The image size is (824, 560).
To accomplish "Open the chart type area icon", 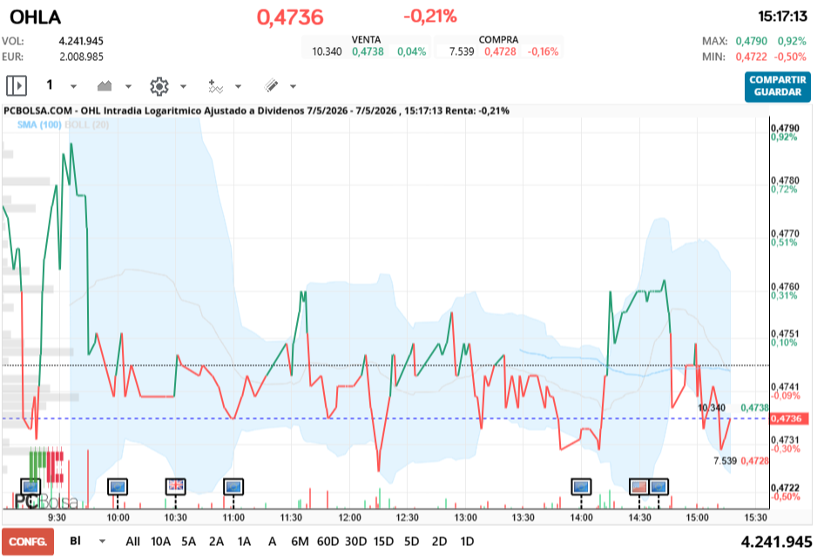I will coord(105,85).
